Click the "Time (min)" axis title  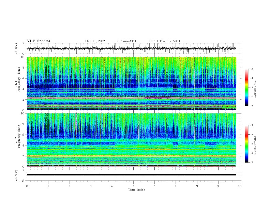point(136,190)
